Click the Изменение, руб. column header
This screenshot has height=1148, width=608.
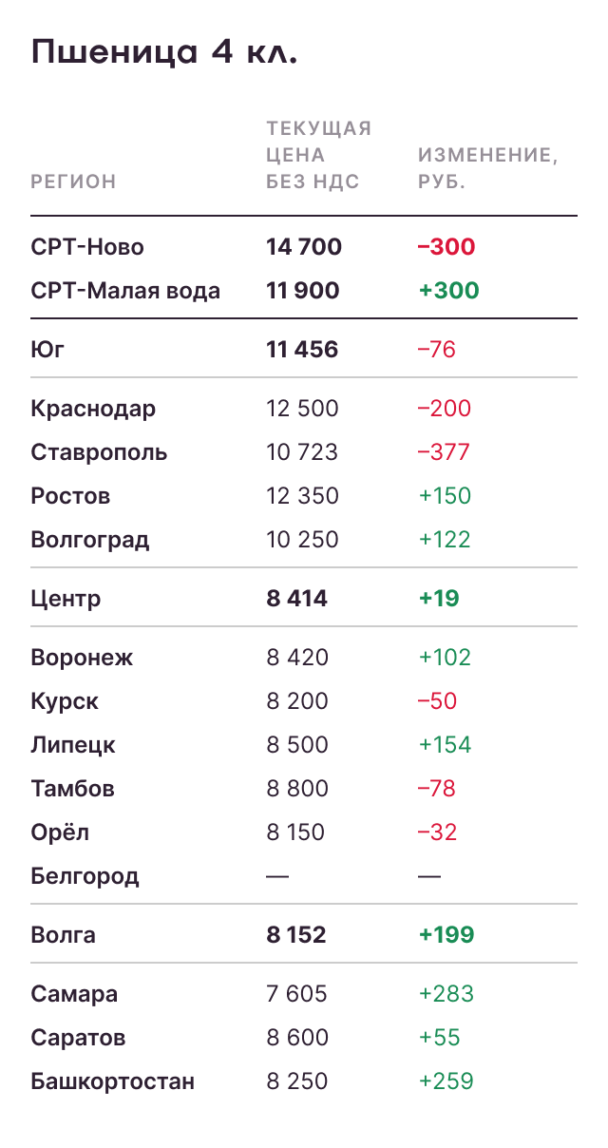(x=487, y=168)
